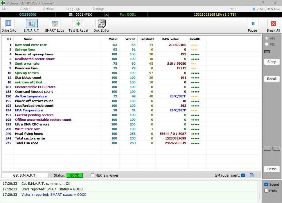Click the Load/unload cycle count row
Screen dimensions: 282x203
coord(131,106)
